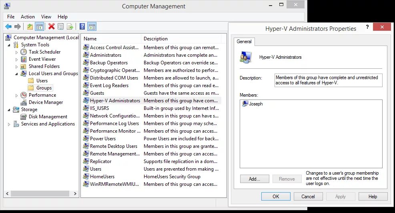Select the Backup Operators group row

coord(152,63)
